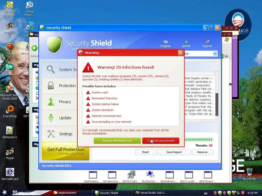
Task: Click the threat list vertical scrollbar
Action: pyautogui.click(x=217, y=104)
